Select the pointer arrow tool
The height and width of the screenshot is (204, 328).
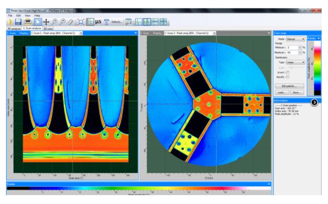(38, 22)
